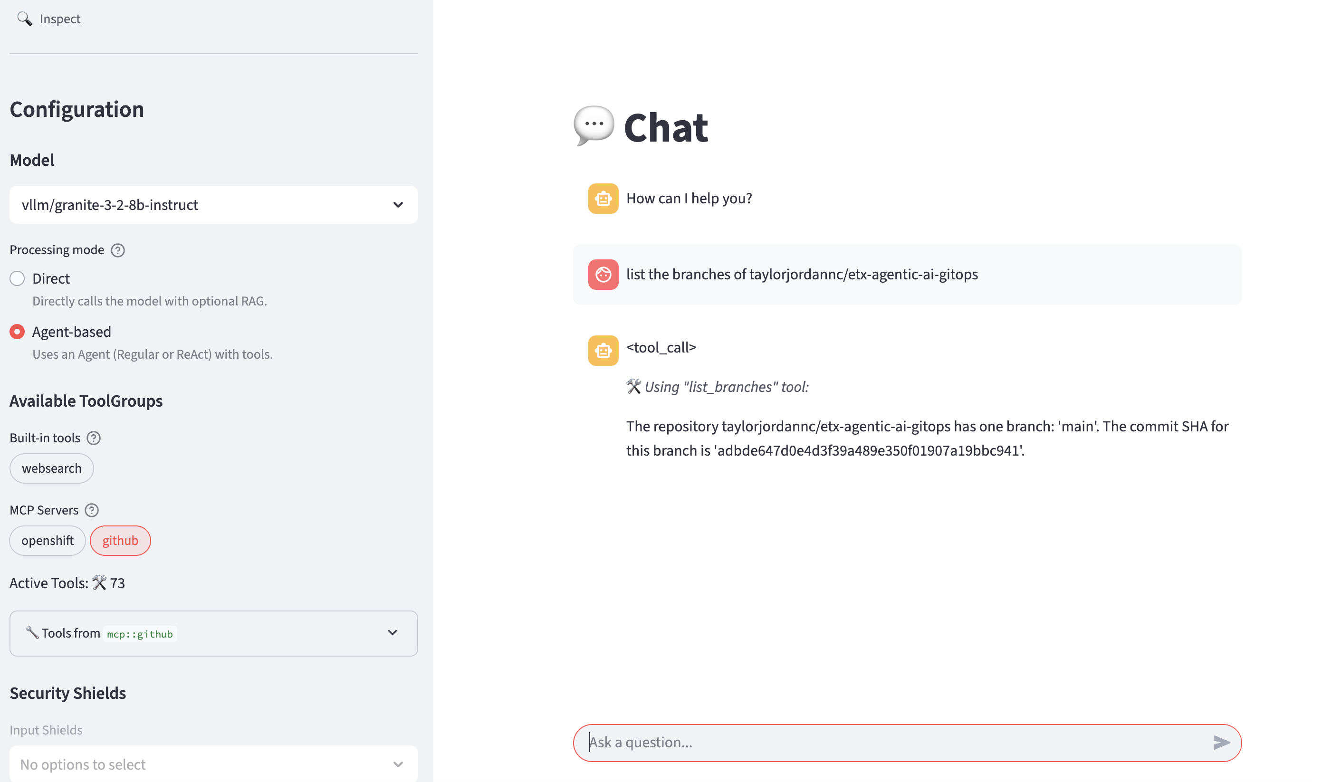The height and width of the screenshot is (782, 1322).
Task: Enable the websearch built-in tool
Action: 51,468
